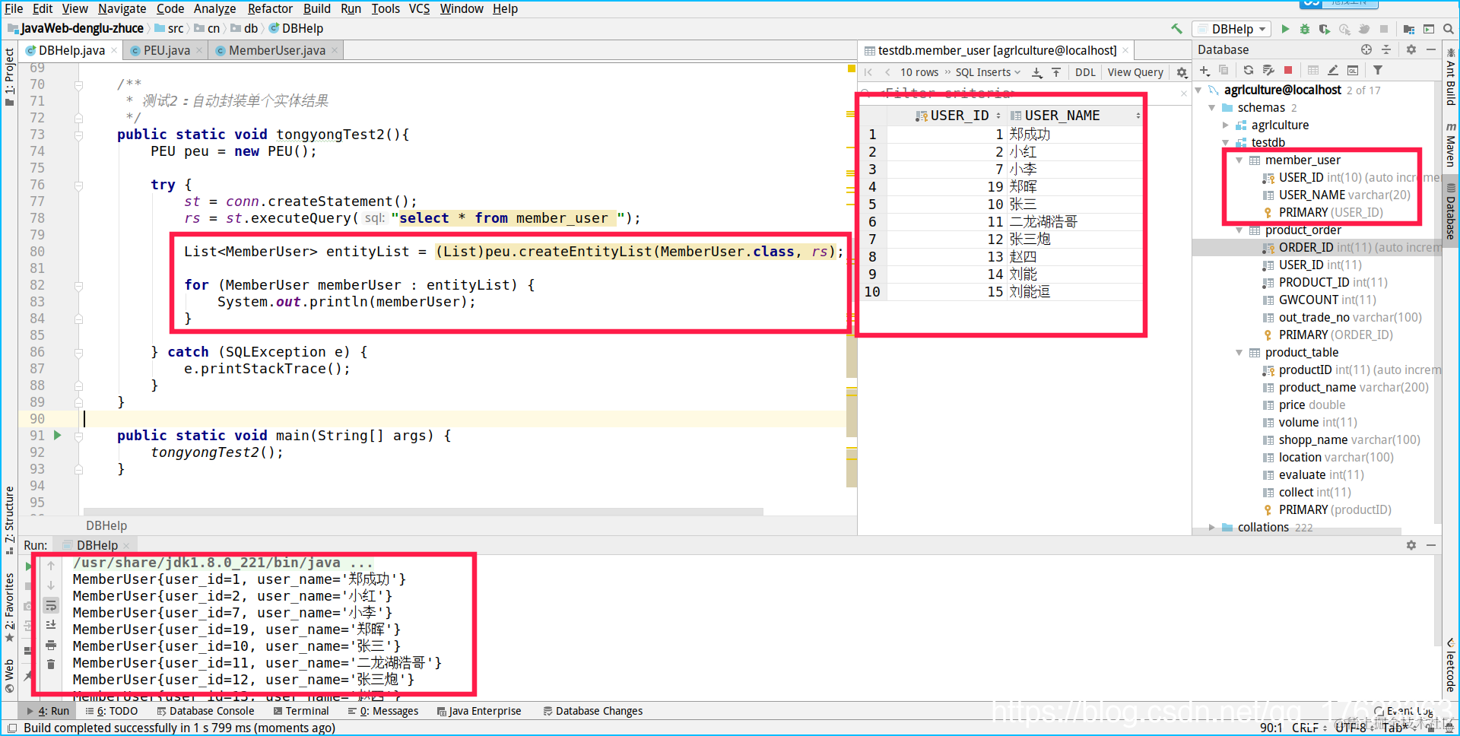
Task: Click the View Query button
Action: click(1135, 72)
